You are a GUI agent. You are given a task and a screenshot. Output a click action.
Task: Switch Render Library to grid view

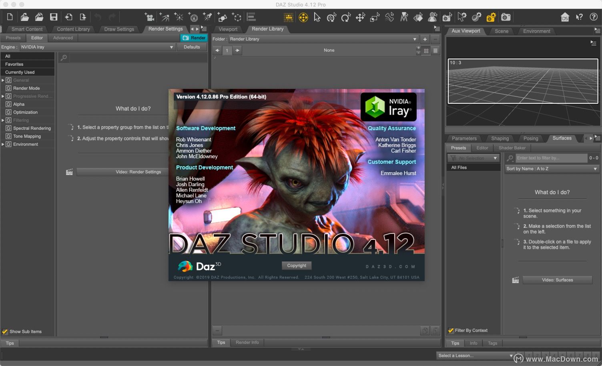(426, 50)
